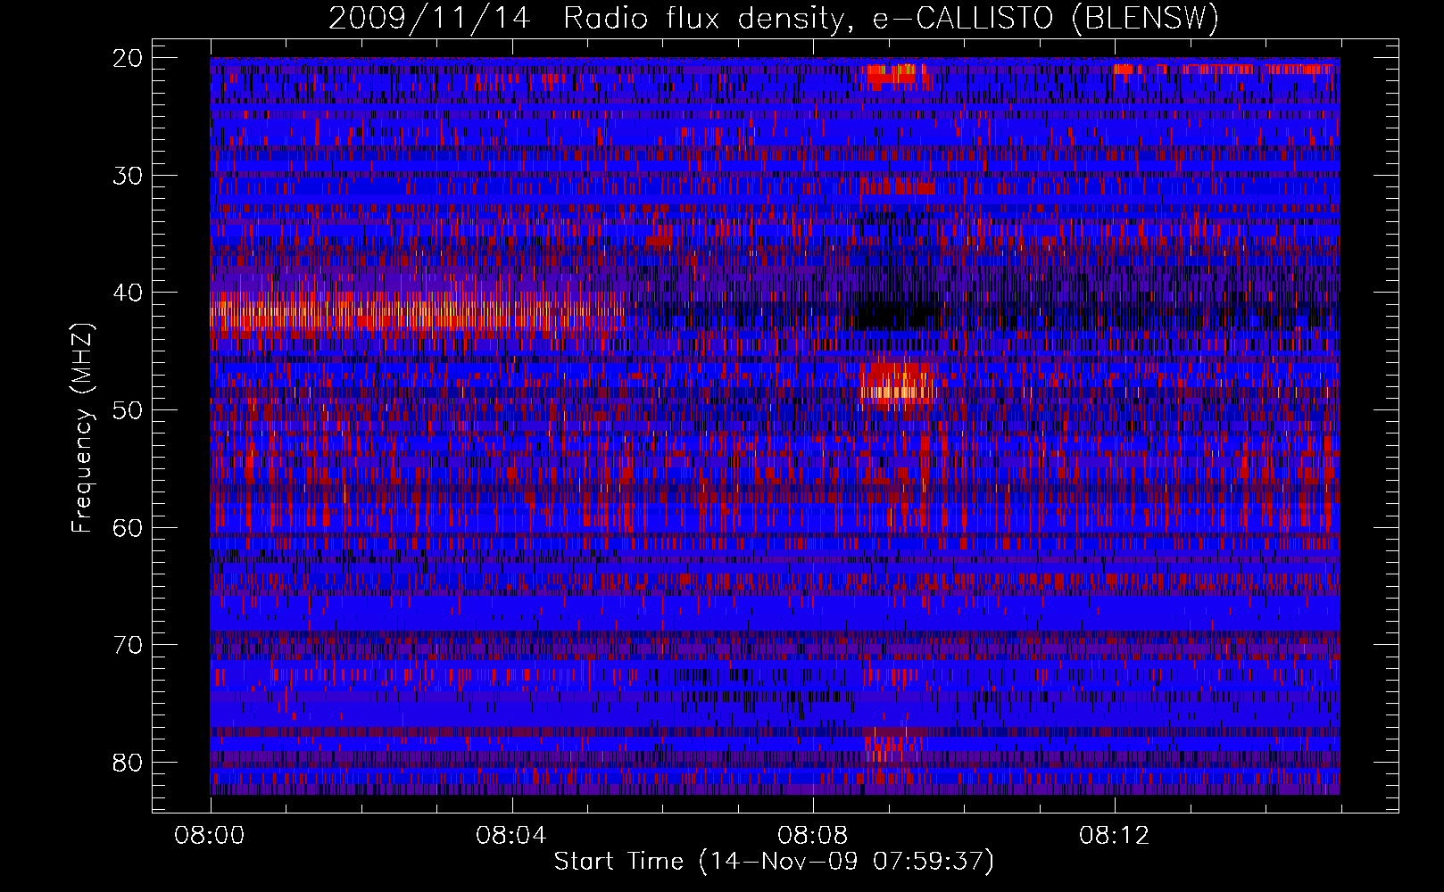Click the '70' frequency tick label
The image size is (1444, 892).
pos(129,645)
